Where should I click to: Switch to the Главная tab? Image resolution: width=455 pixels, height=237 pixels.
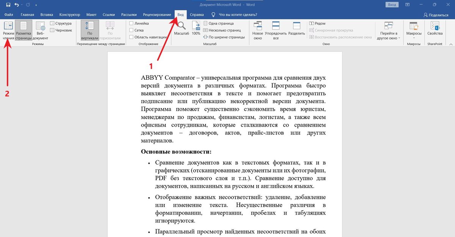click(27, 15)
